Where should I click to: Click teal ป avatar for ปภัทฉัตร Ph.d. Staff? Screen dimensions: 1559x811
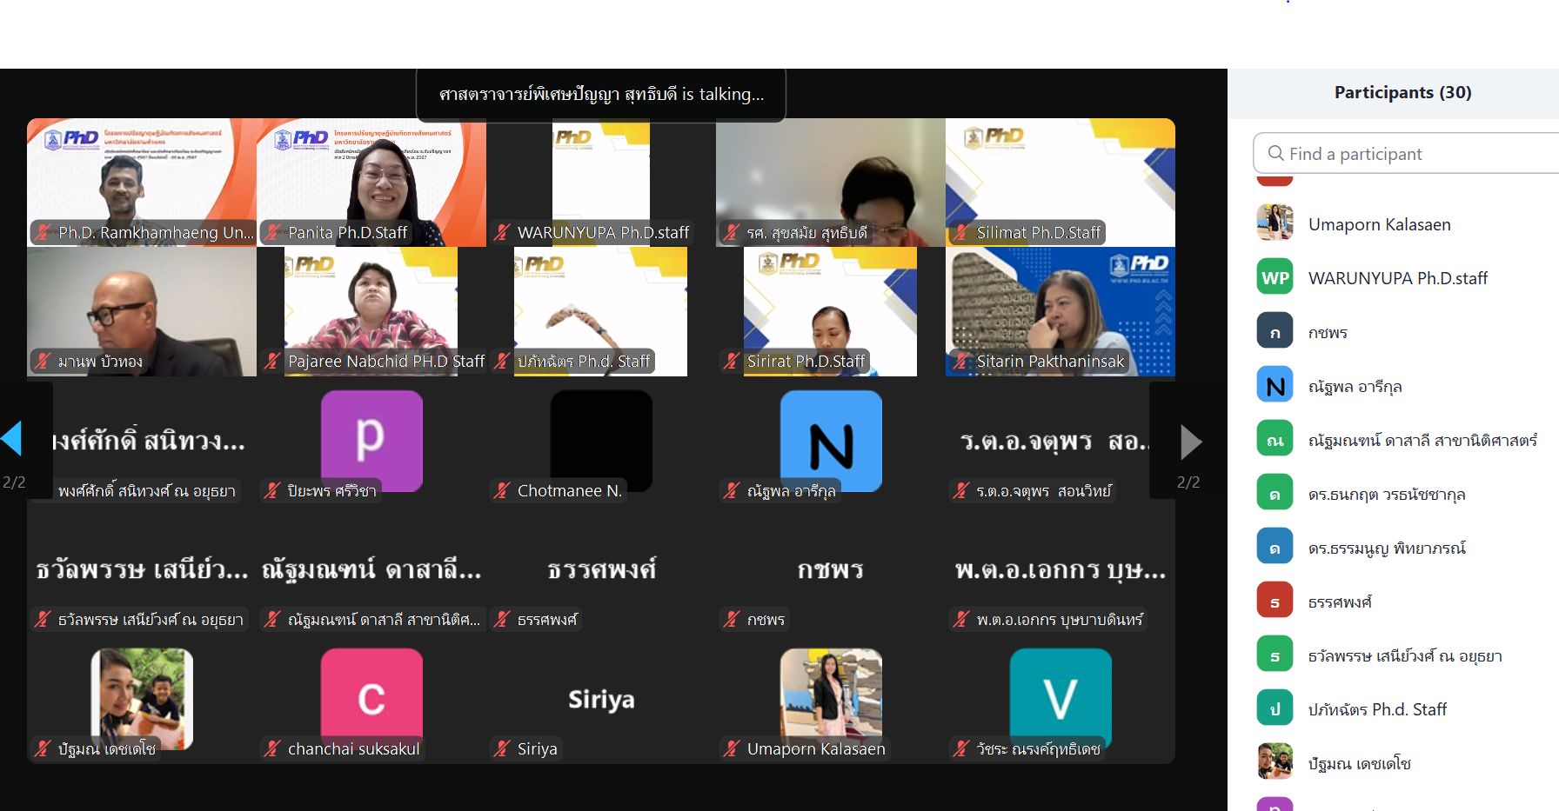[x=1275, y=708]
